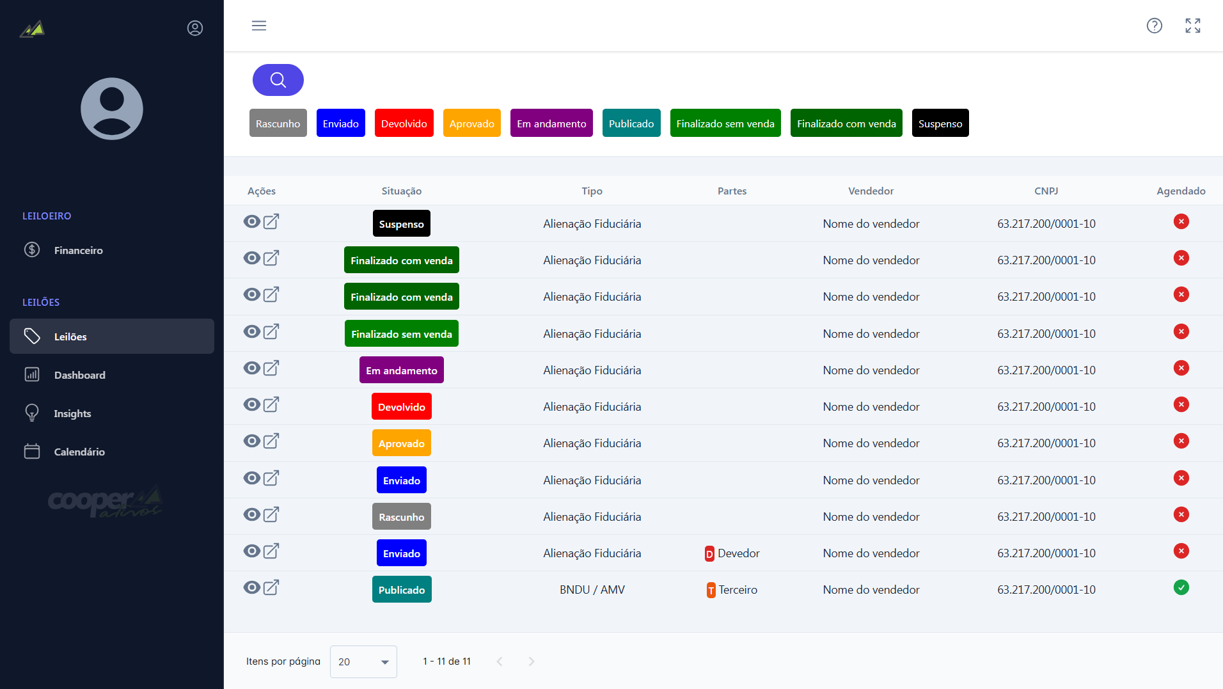
Task: Filter by Publicado status
Action: (631, 123)
